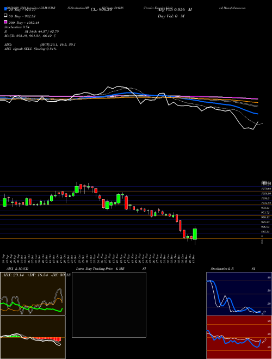Click the last large green candlestick
272x359 pixels.
point(195,234)
